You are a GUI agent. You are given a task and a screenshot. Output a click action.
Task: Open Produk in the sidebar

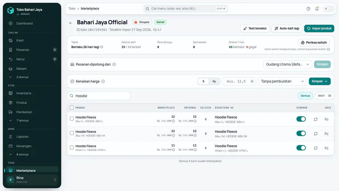coord(32,103)
